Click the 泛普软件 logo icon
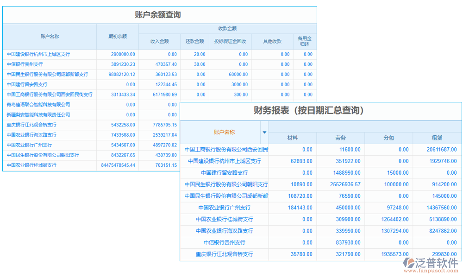 (x=408, y=263)
